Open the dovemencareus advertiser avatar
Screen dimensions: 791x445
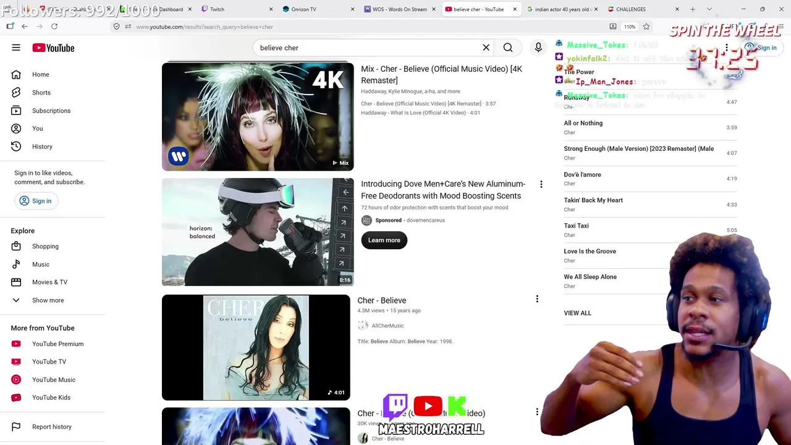366,221
